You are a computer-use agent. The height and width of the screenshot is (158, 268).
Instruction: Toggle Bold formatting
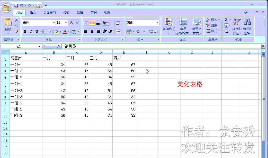[x=25, y=32]
